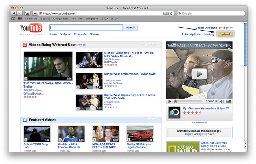Switch to the Channels tab
The image size is (256, 164).
pos(80,34)
